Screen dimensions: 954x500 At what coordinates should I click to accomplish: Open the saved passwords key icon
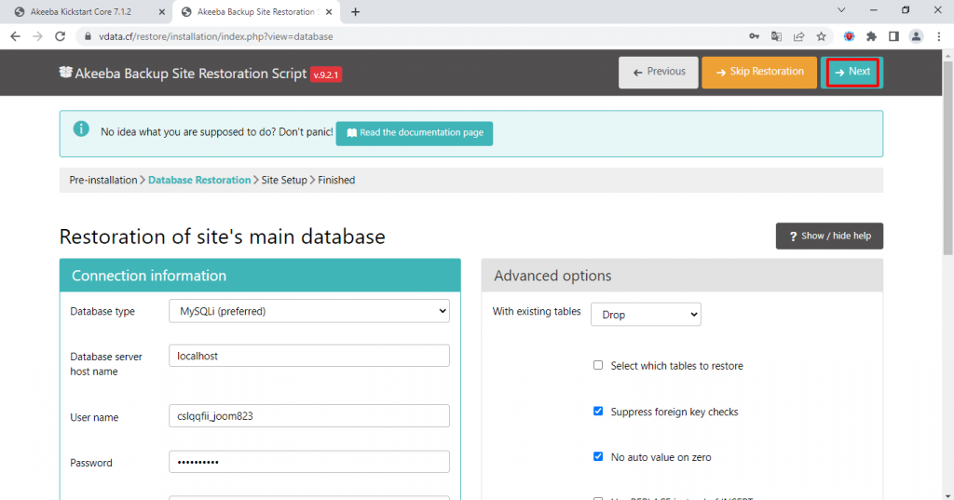pos(754,36)
